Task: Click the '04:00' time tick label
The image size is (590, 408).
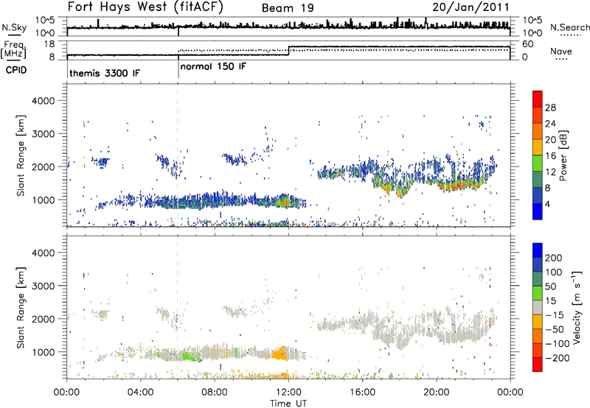Action: click(141, 393)
